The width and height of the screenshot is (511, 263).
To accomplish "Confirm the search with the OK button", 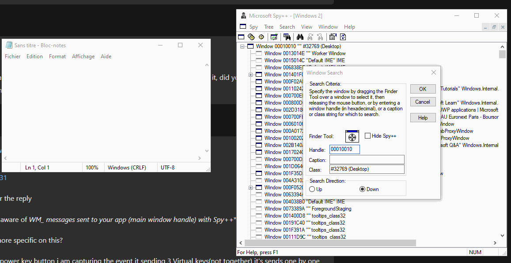I will 423,89.
